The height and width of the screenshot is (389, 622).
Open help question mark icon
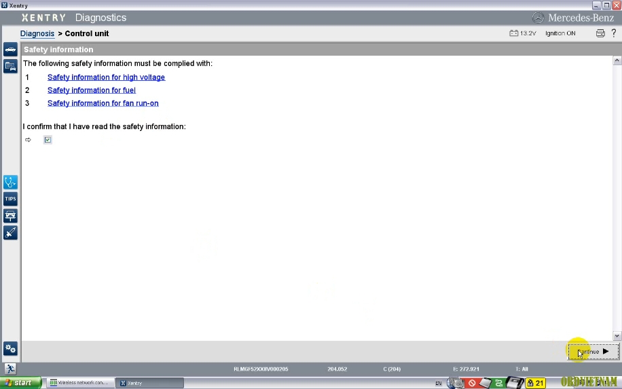click(614, 33)
